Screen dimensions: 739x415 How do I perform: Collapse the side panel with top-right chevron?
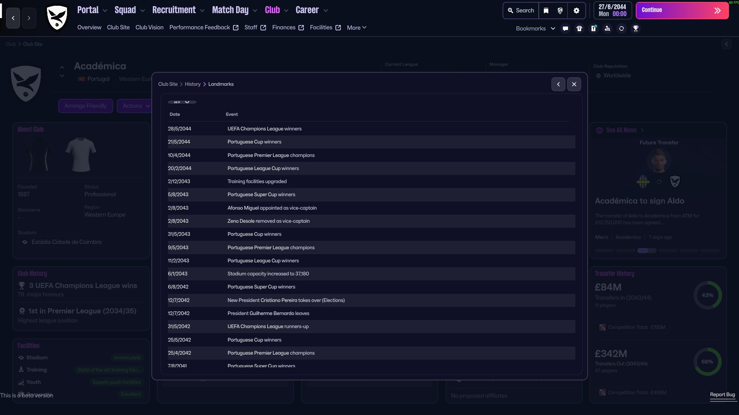click(x=727, y=44)
